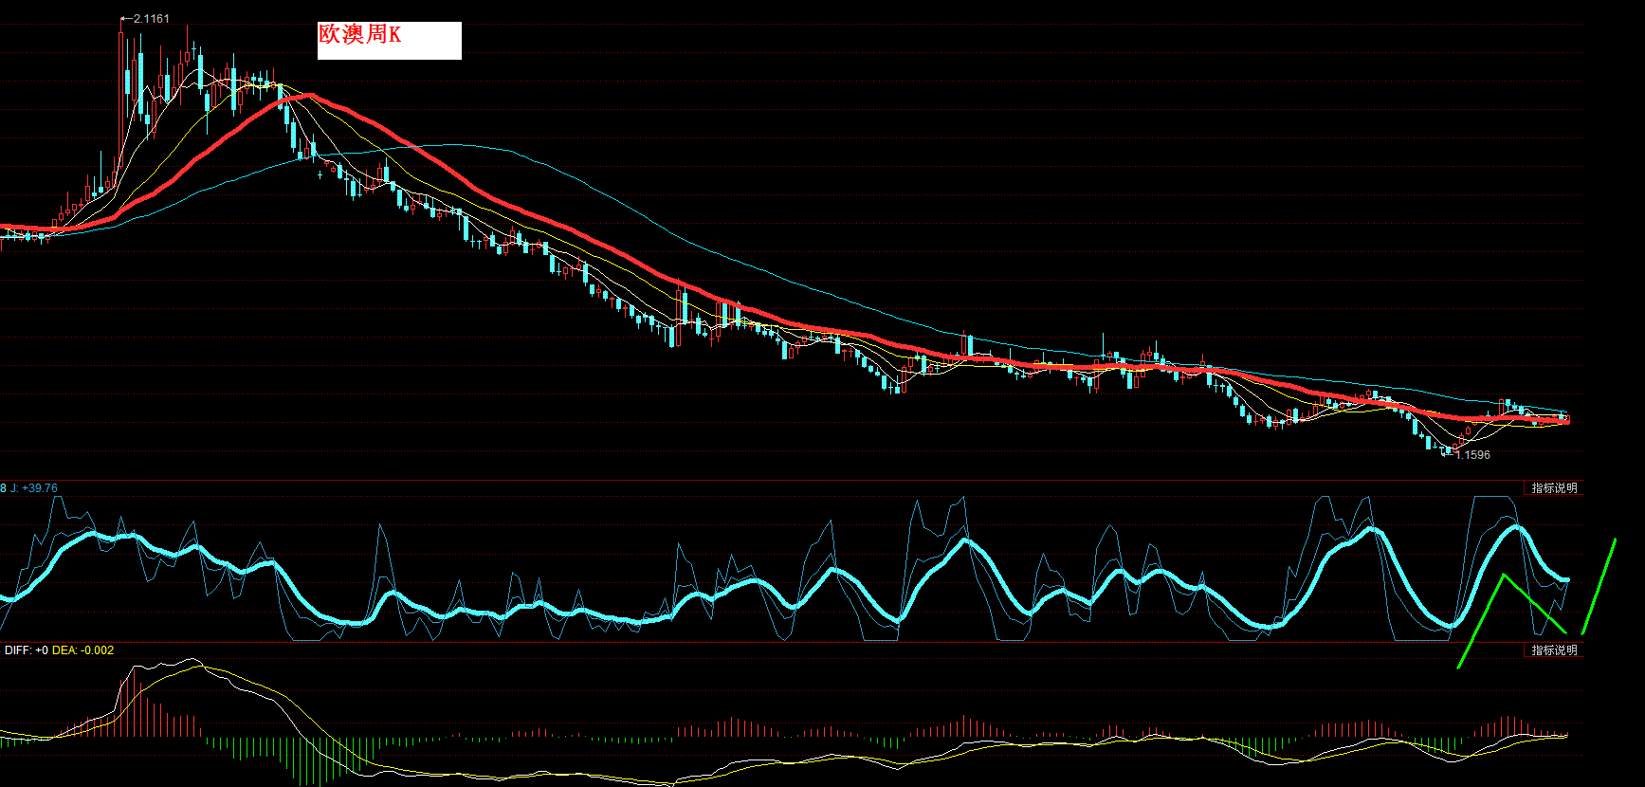Screen dimensions: 1645x787
Task: Click the DEA: -0.002 indicator value
Action: point(82,650)
